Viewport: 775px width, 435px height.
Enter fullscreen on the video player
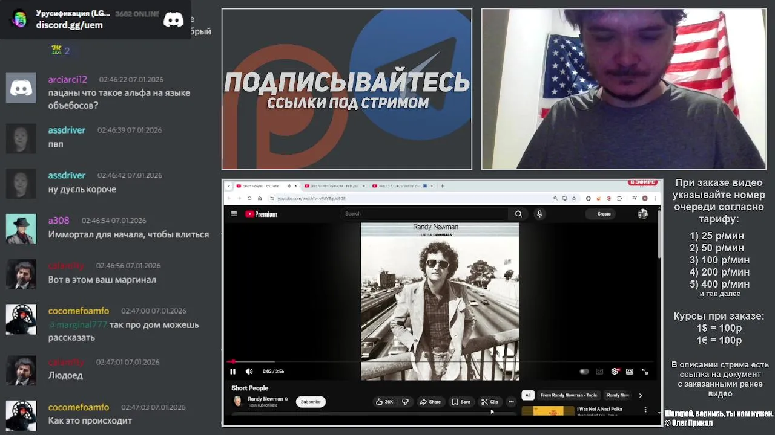point(645,372)
